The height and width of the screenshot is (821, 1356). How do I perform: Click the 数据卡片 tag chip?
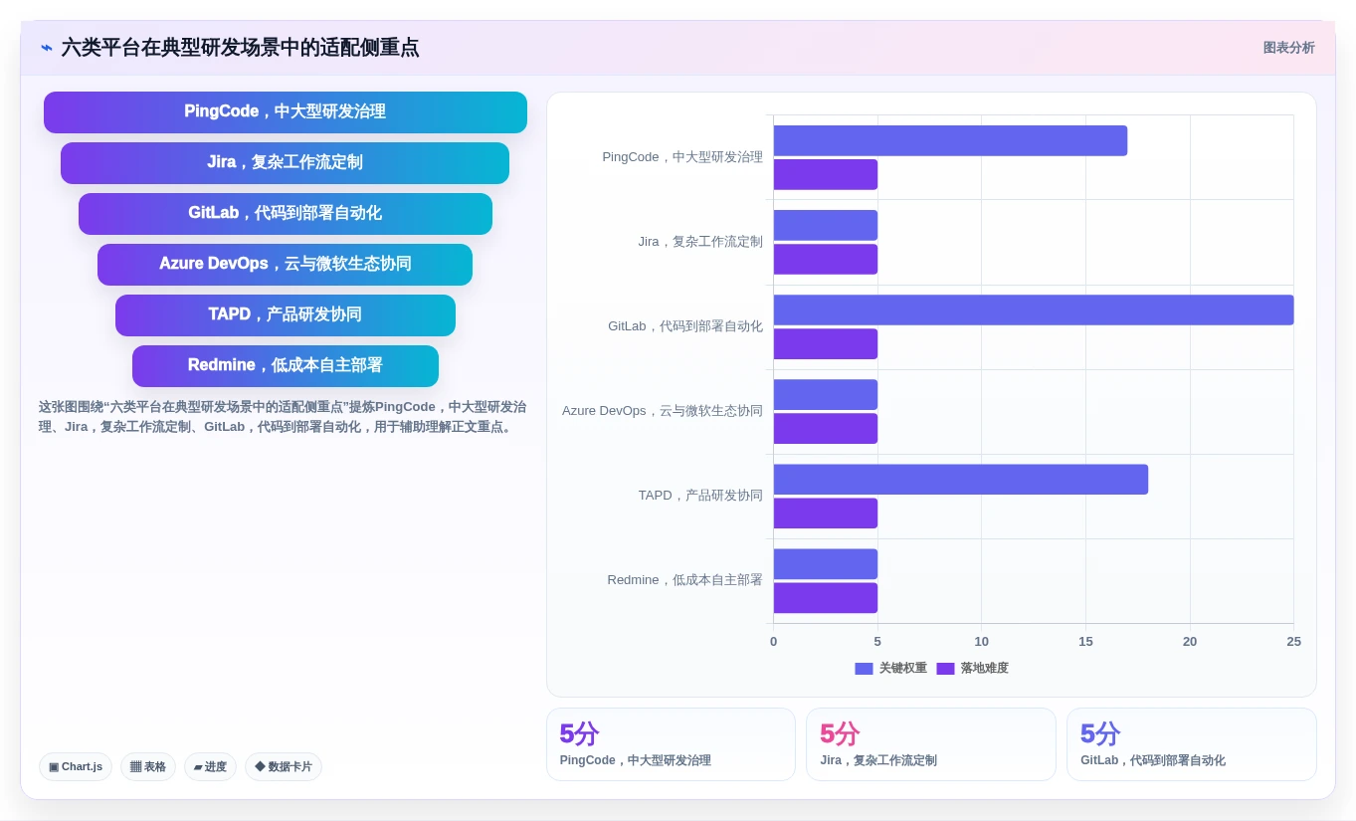coord(284,766)
